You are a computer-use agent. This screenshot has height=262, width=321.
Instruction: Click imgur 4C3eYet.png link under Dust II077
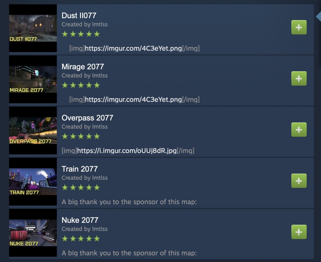coord(133,48)
